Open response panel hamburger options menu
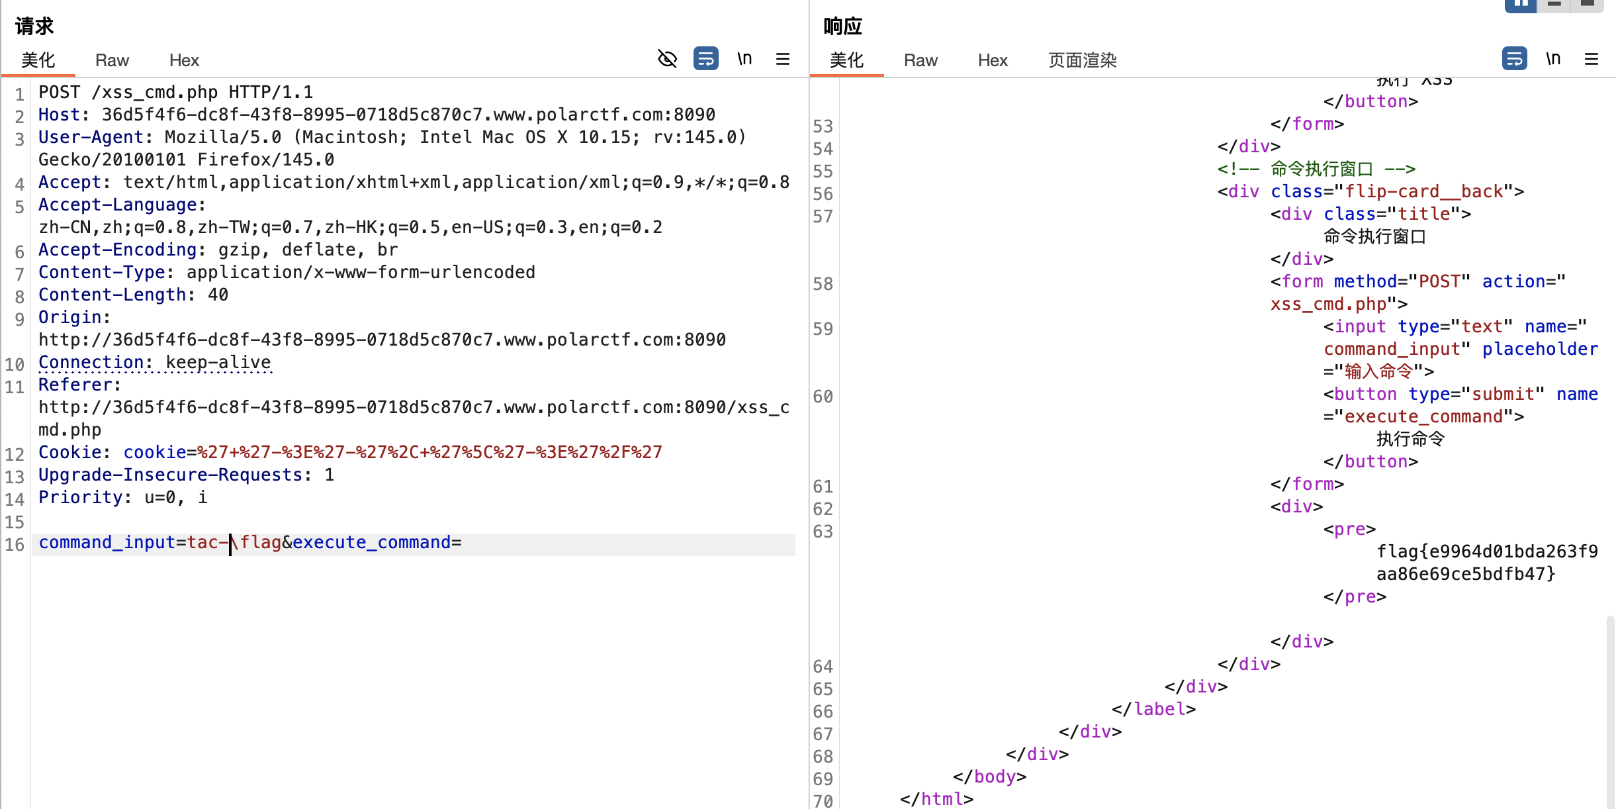Image resolution: width=1616 pixels, height=809 pixels. point(1592,59)
